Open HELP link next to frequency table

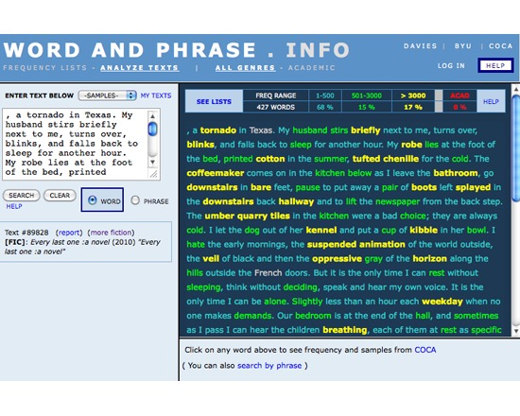pyautogui.click(x=491, y=101)
